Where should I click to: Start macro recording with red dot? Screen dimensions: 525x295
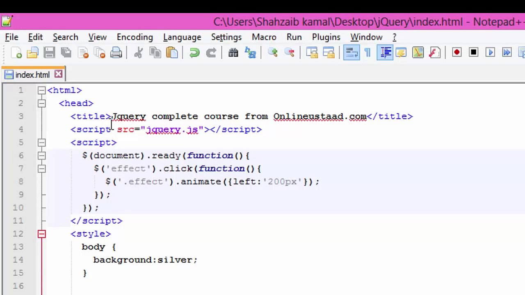[x=457, y=52]
